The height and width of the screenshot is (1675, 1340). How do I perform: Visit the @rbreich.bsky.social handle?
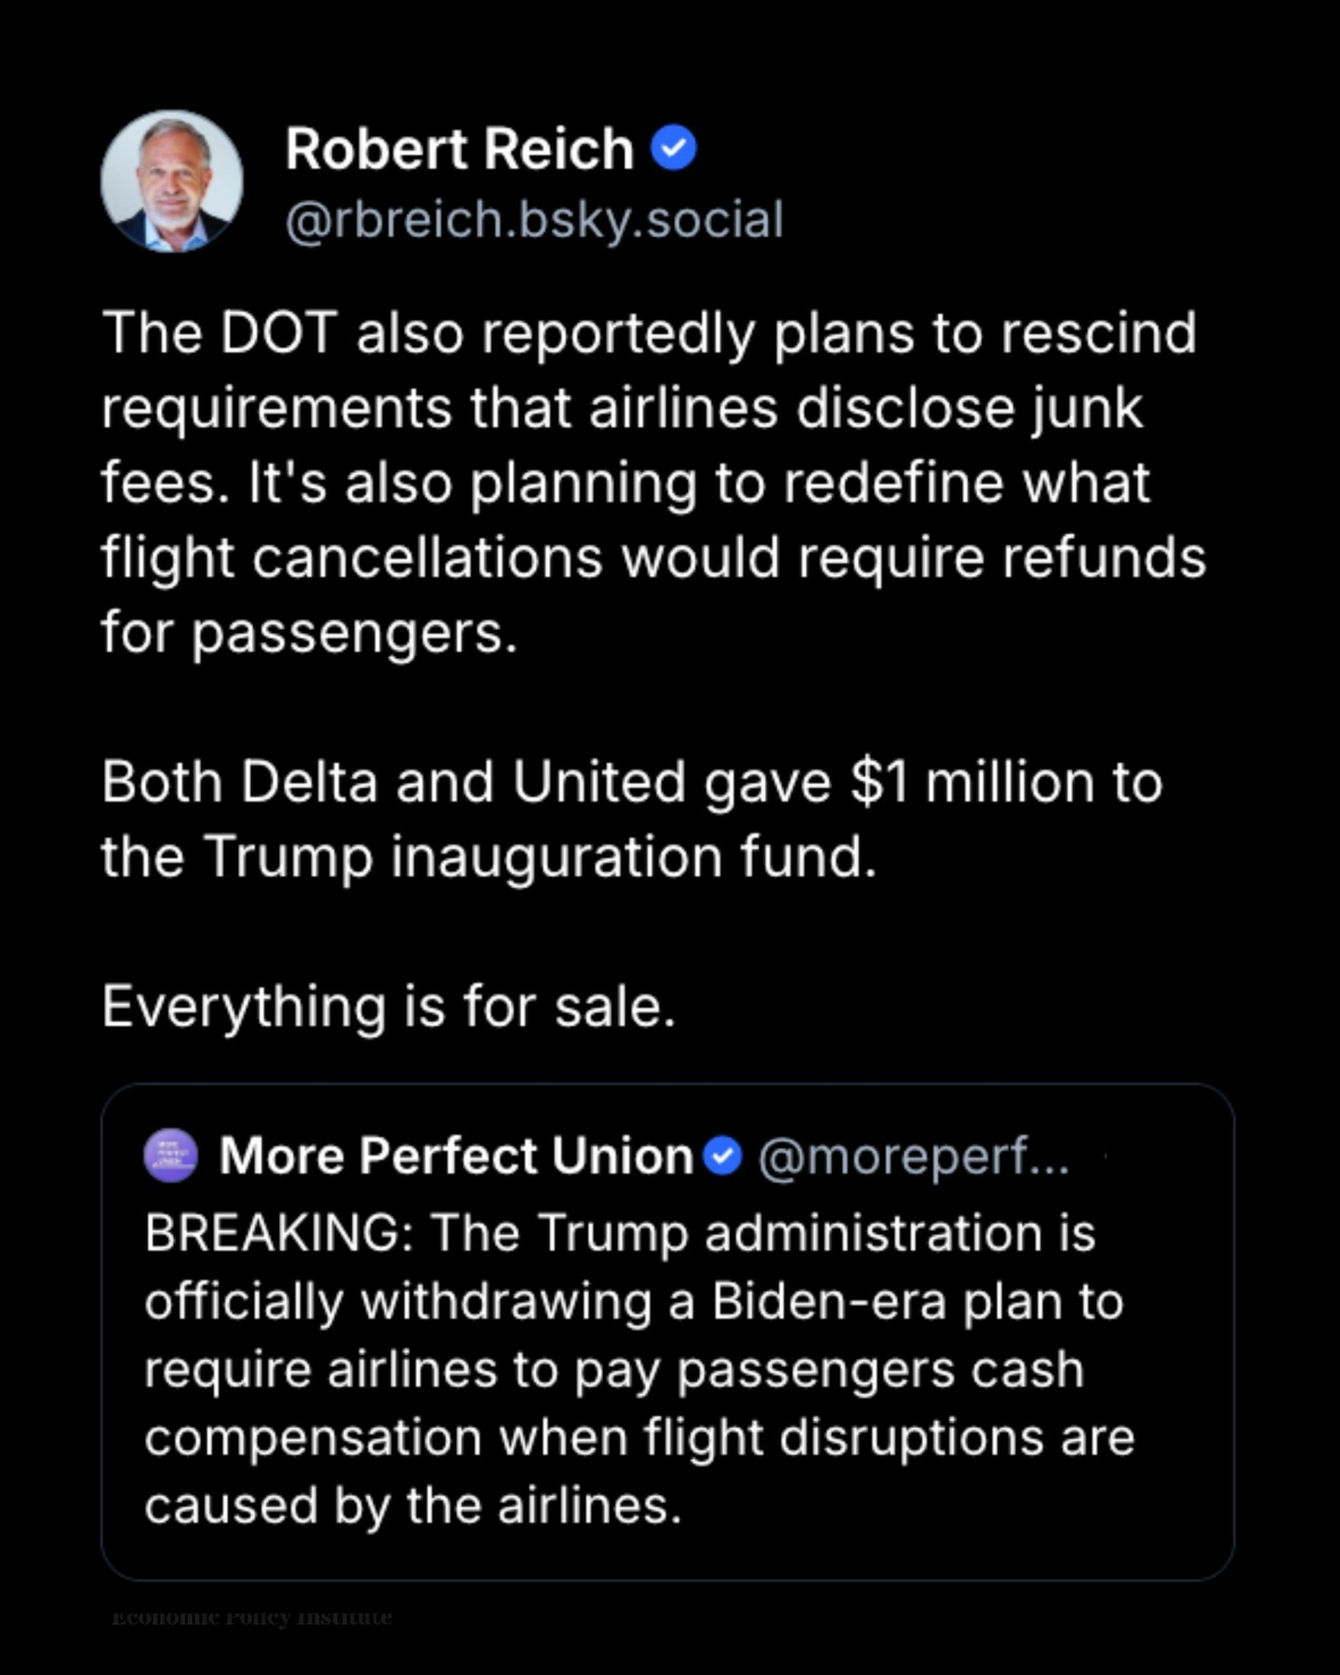pos(534,220)
